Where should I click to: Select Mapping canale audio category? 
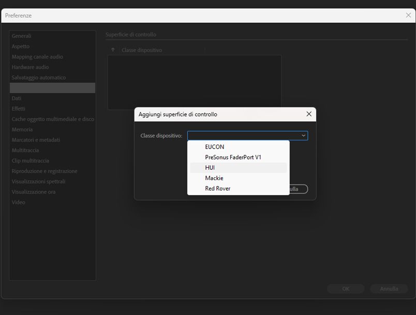tap(53, 56)
